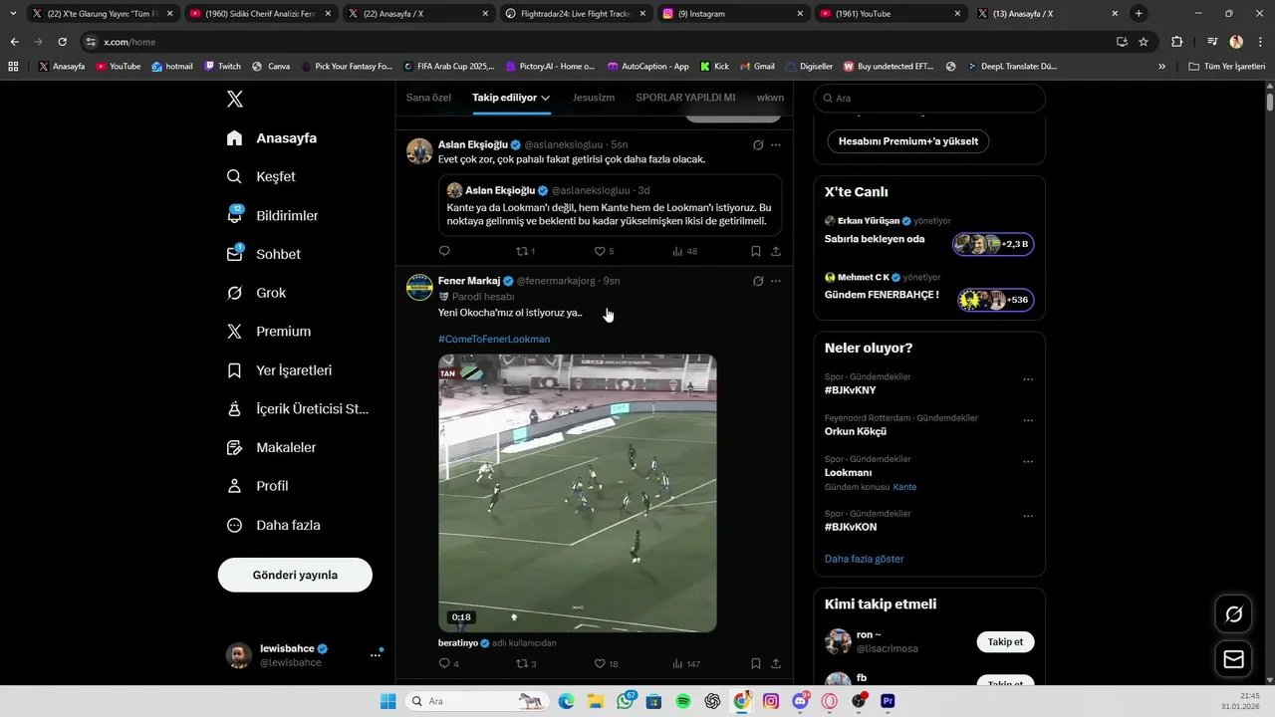Open more options for #BJKvKNY trend
The image size is (1275, 717).
1028,379
